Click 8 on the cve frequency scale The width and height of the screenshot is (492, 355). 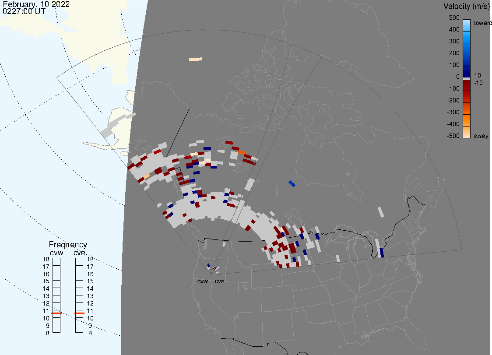click(x=90, y=334)
